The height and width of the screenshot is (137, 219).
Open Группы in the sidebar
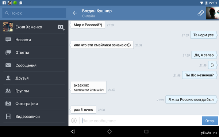(x=34, y=91)
